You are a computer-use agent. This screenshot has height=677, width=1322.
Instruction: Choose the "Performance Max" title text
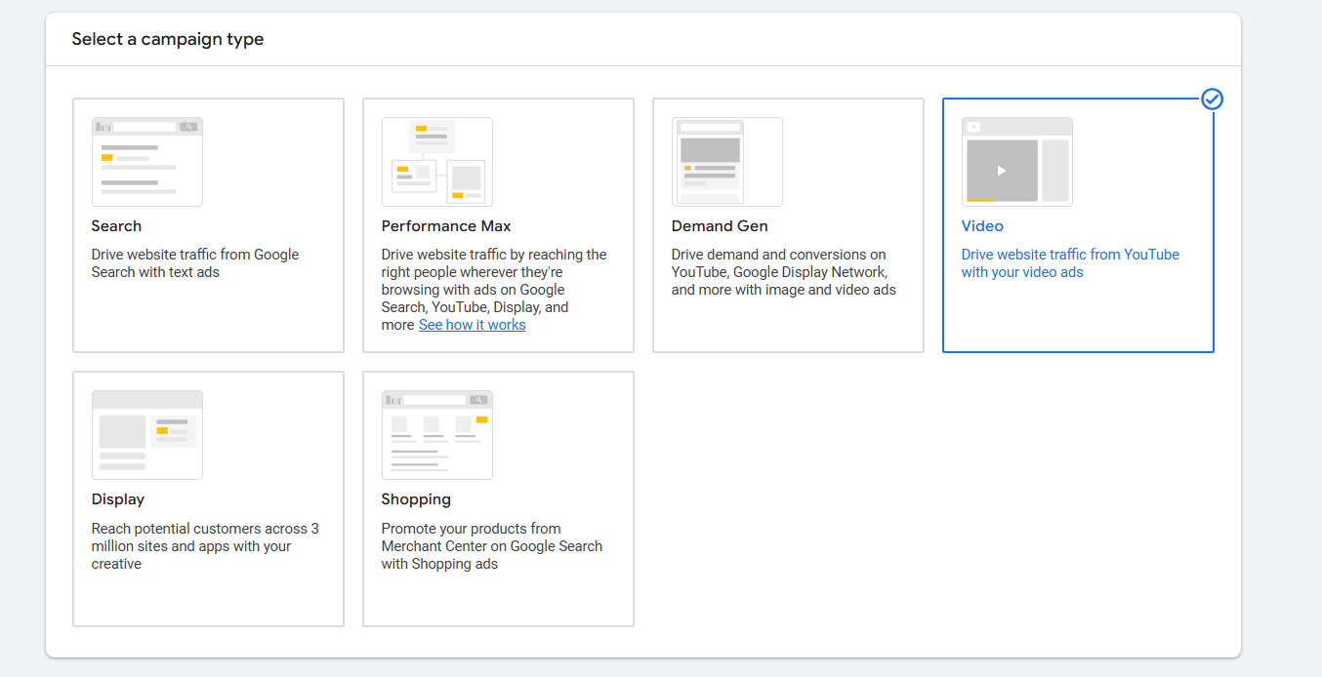[x=445, y=226]
